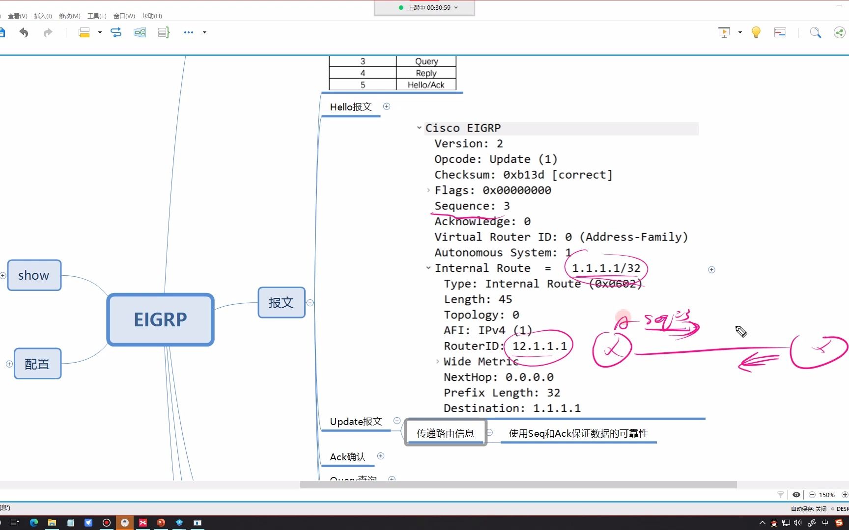Open File Explorer from the taskbar
Viewport: 849px width, 530px height.
tap(52, 523)
